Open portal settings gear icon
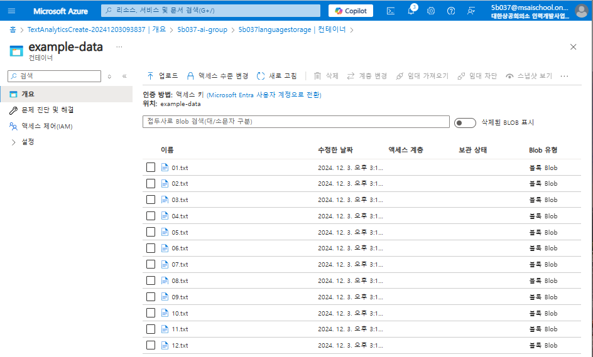 (431, 11)
